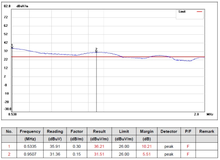Select the 5.51 margin value
Viewport: 220px width, 160px height.
click(147, 154)
